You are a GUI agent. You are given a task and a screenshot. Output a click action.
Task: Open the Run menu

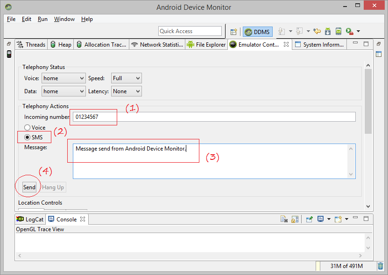click(x=42, y=19)
